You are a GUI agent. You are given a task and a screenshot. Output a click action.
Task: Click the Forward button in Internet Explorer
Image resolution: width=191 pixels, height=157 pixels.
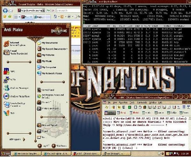click(11, 11)
